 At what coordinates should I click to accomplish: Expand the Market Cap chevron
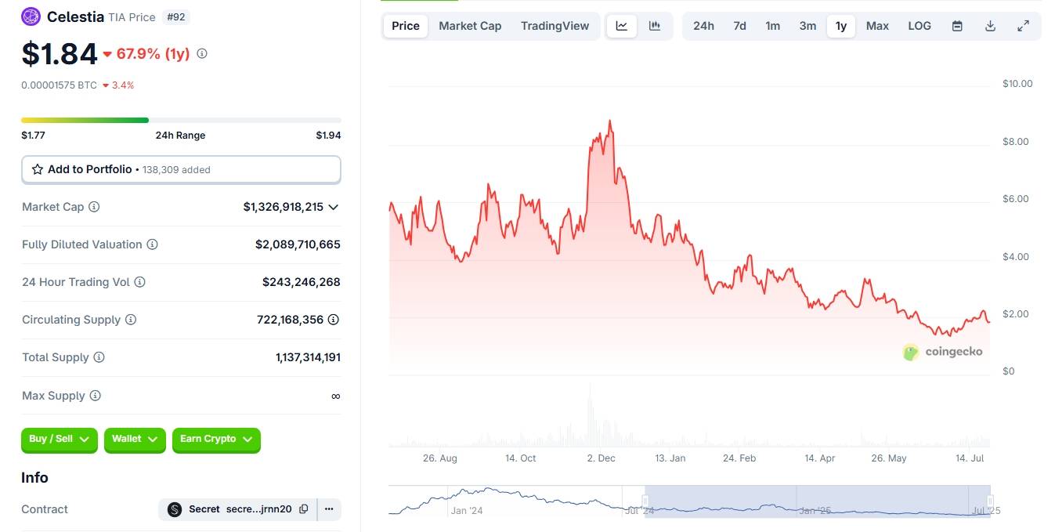pyautogui.click(x=334, y=207)
